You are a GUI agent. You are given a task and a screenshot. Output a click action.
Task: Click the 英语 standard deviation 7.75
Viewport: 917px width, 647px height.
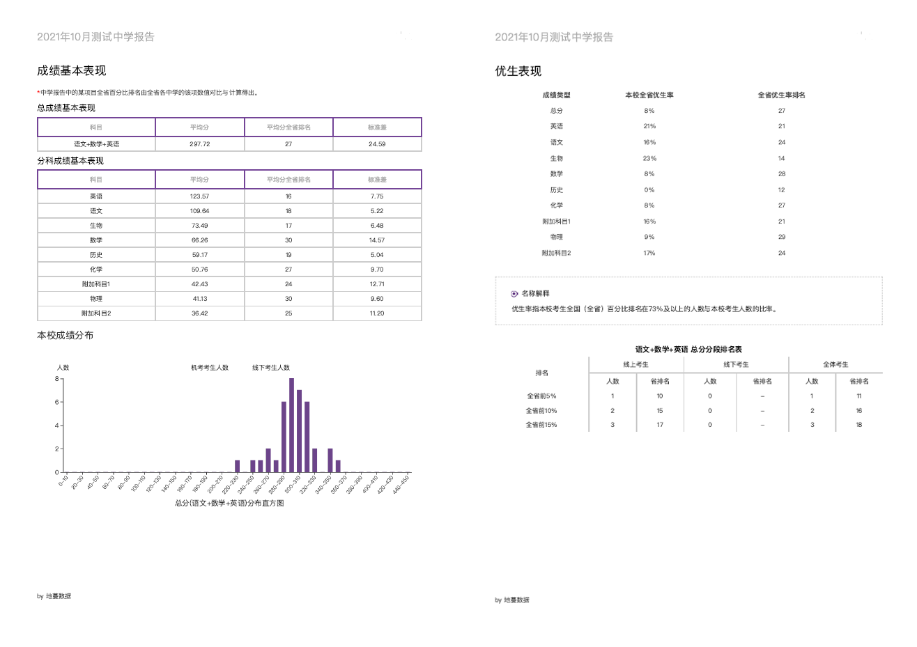click(377, 196)
